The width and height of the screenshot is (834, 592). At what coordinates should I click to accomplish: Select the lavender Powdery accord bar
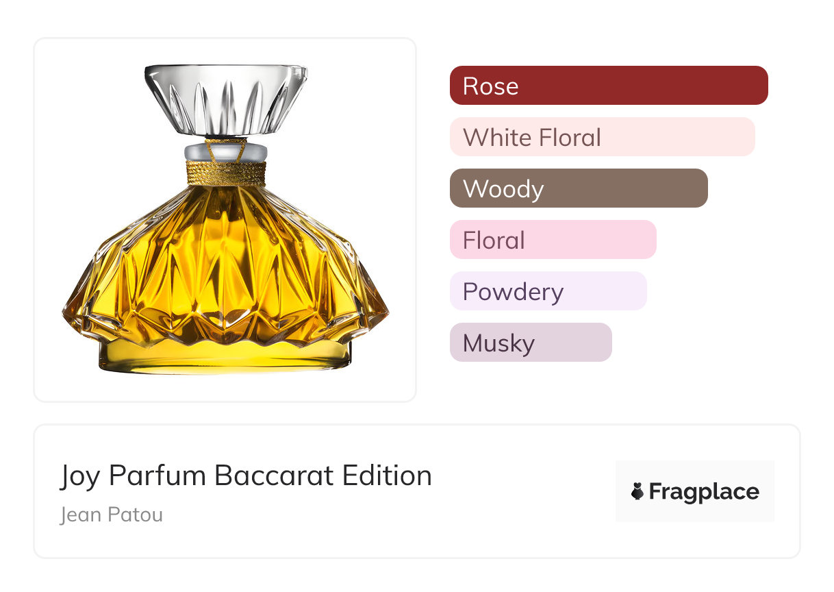548,291
